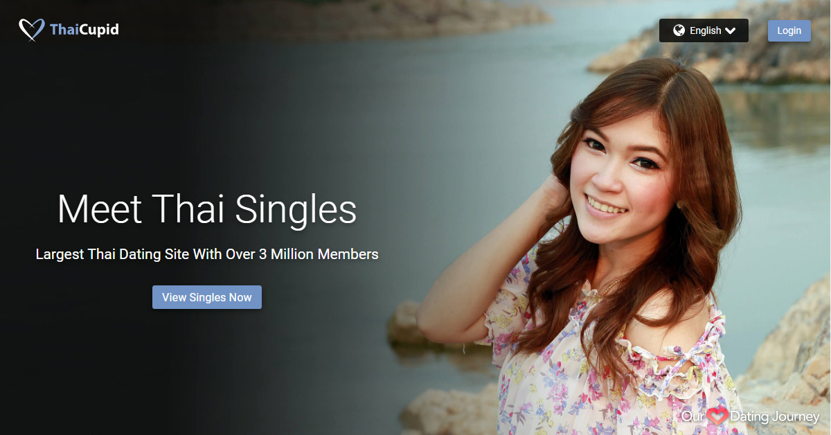Viewport: 831px width, 435px height.
Task: Click the word Cupid in the logo
Action: [x=101, y=30]
